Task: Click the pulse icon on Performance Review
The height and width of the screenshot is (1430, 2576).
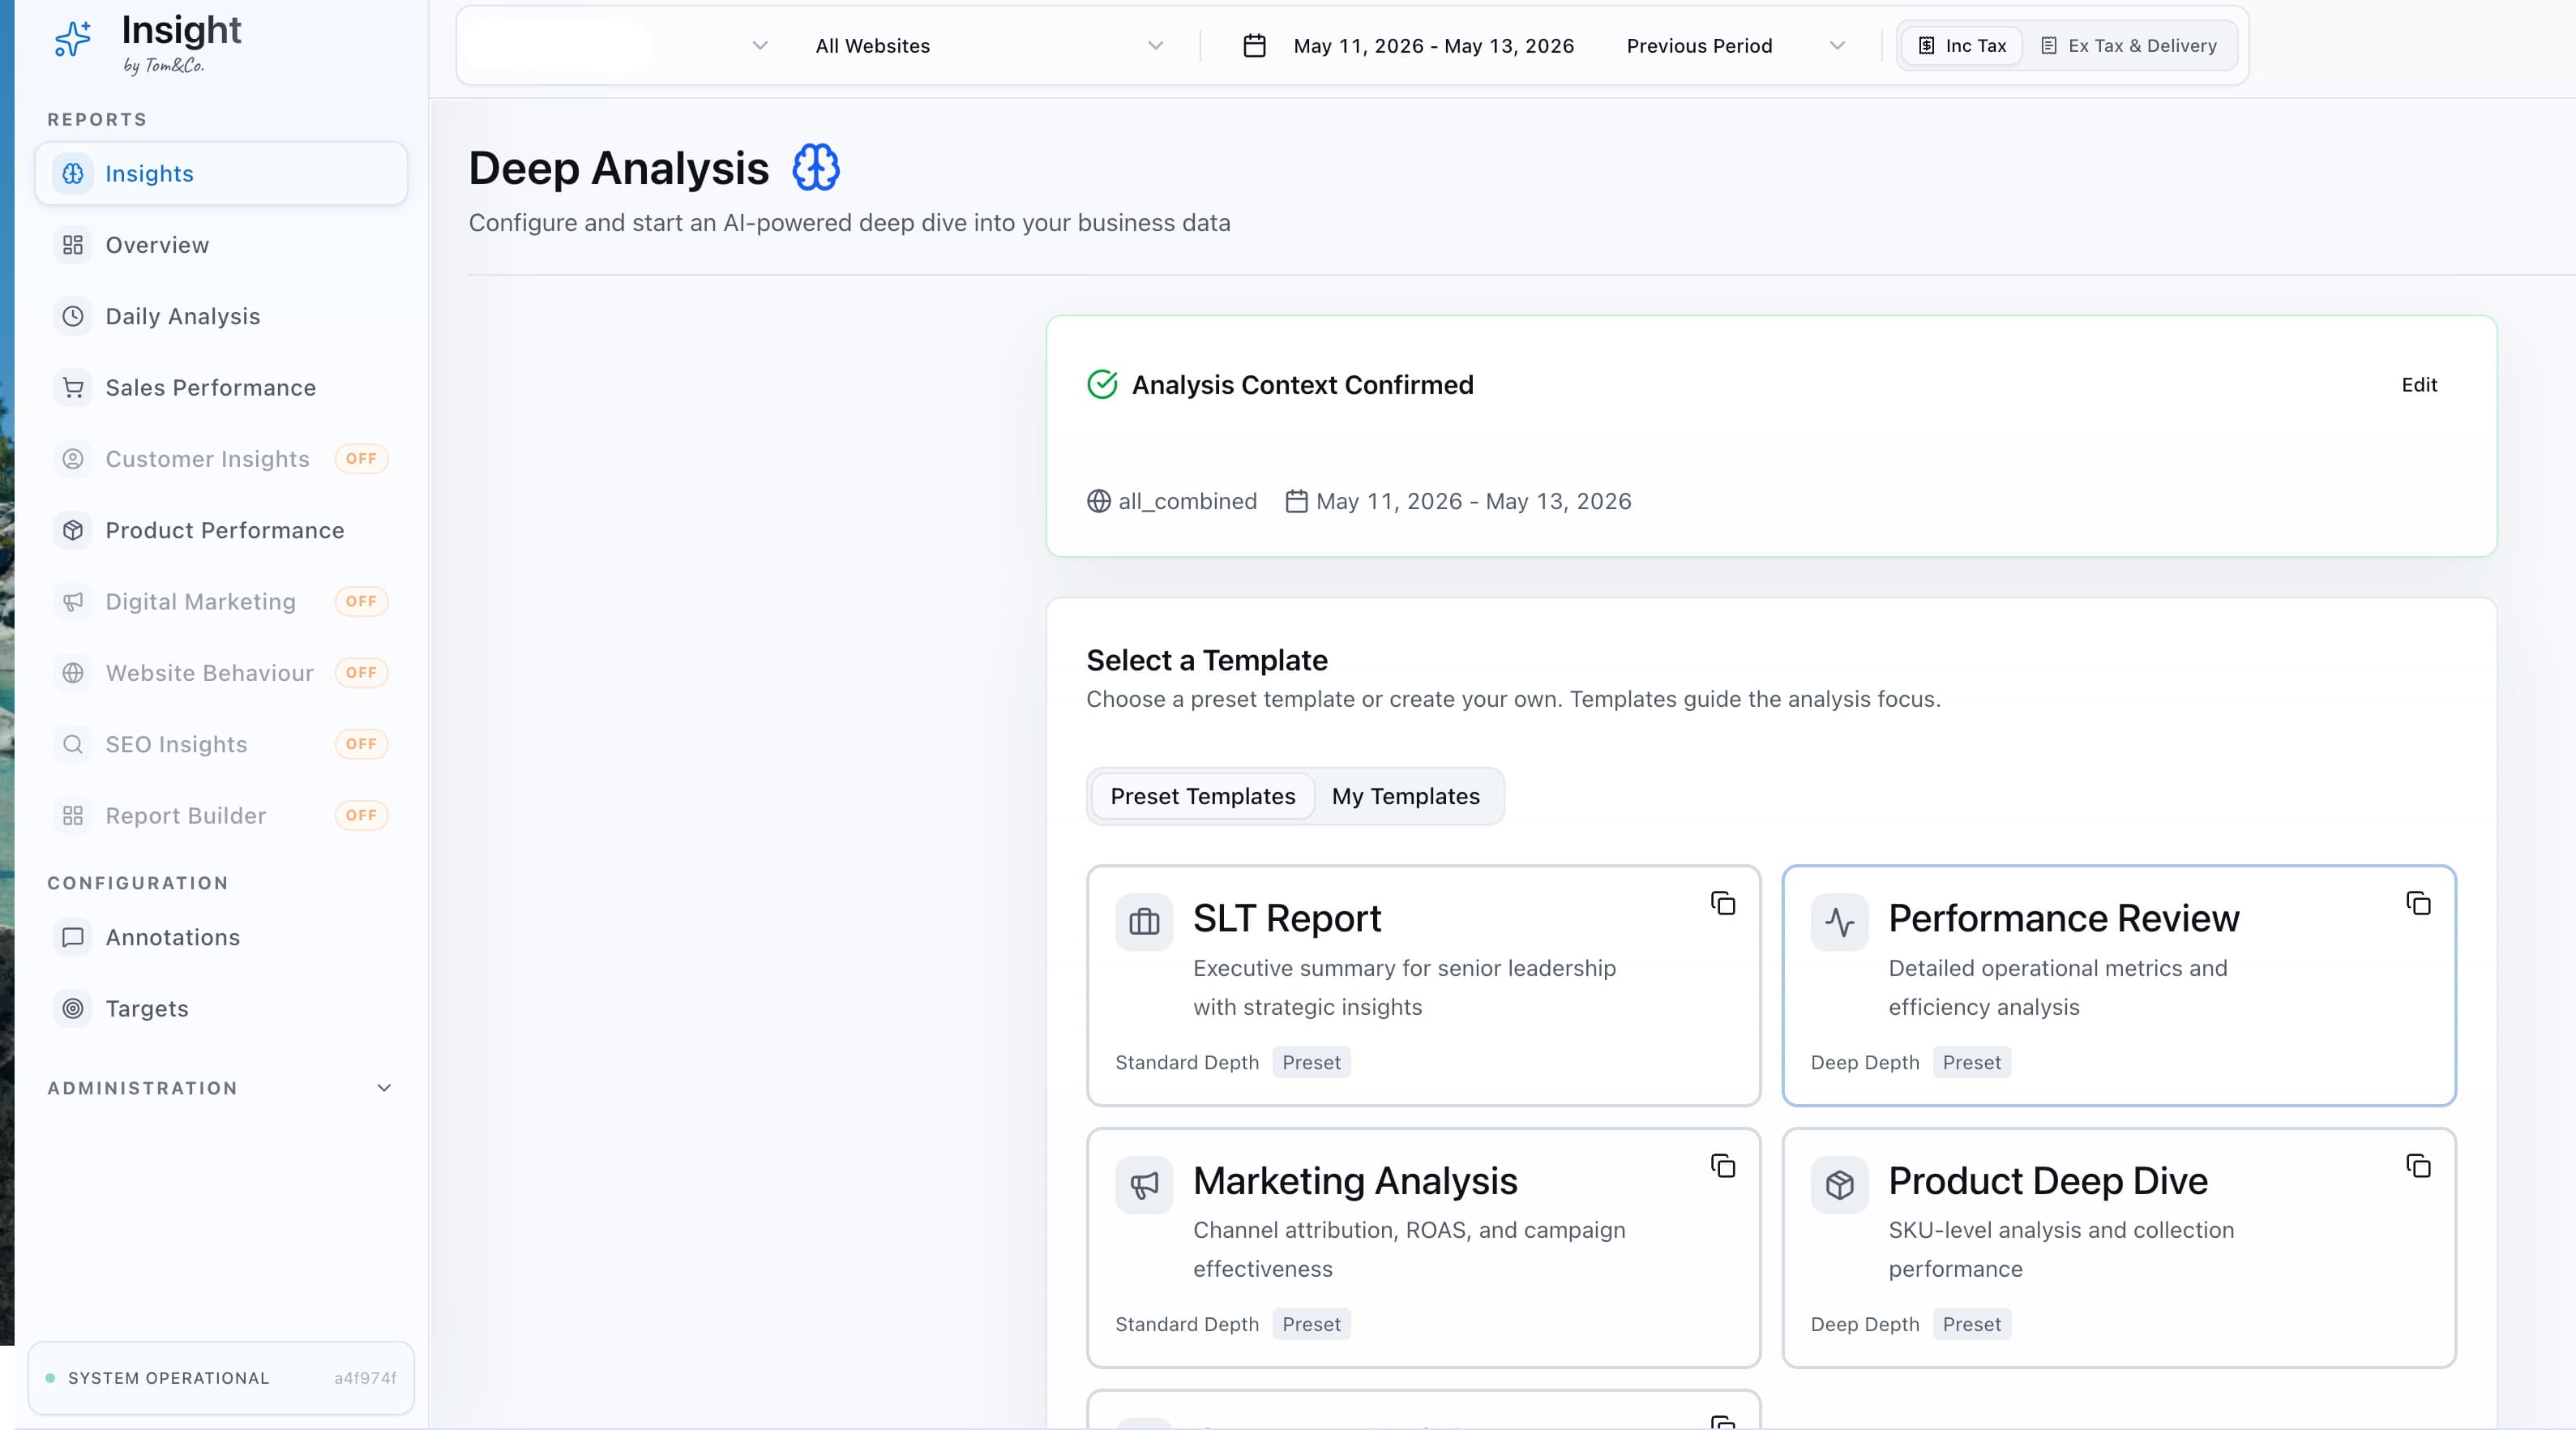Action: pos(1839,922)
